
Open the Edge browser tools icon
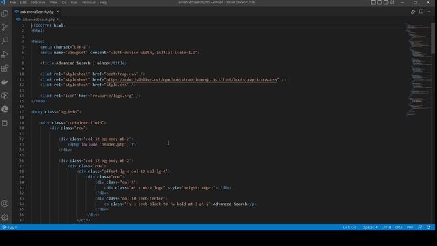[5, 109]
